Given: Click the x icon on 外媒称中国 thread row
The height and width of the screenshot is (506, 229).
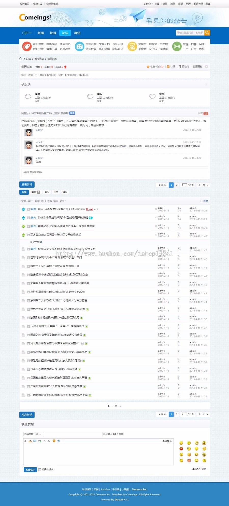Looking at the screenshot, I should click(x=156, y=218).
